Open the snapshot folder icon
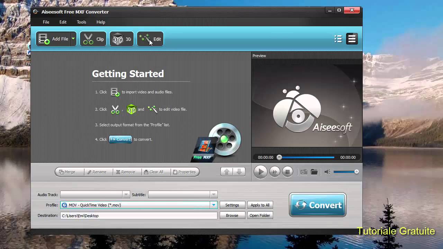443x249 pixels. coord(314,172)
